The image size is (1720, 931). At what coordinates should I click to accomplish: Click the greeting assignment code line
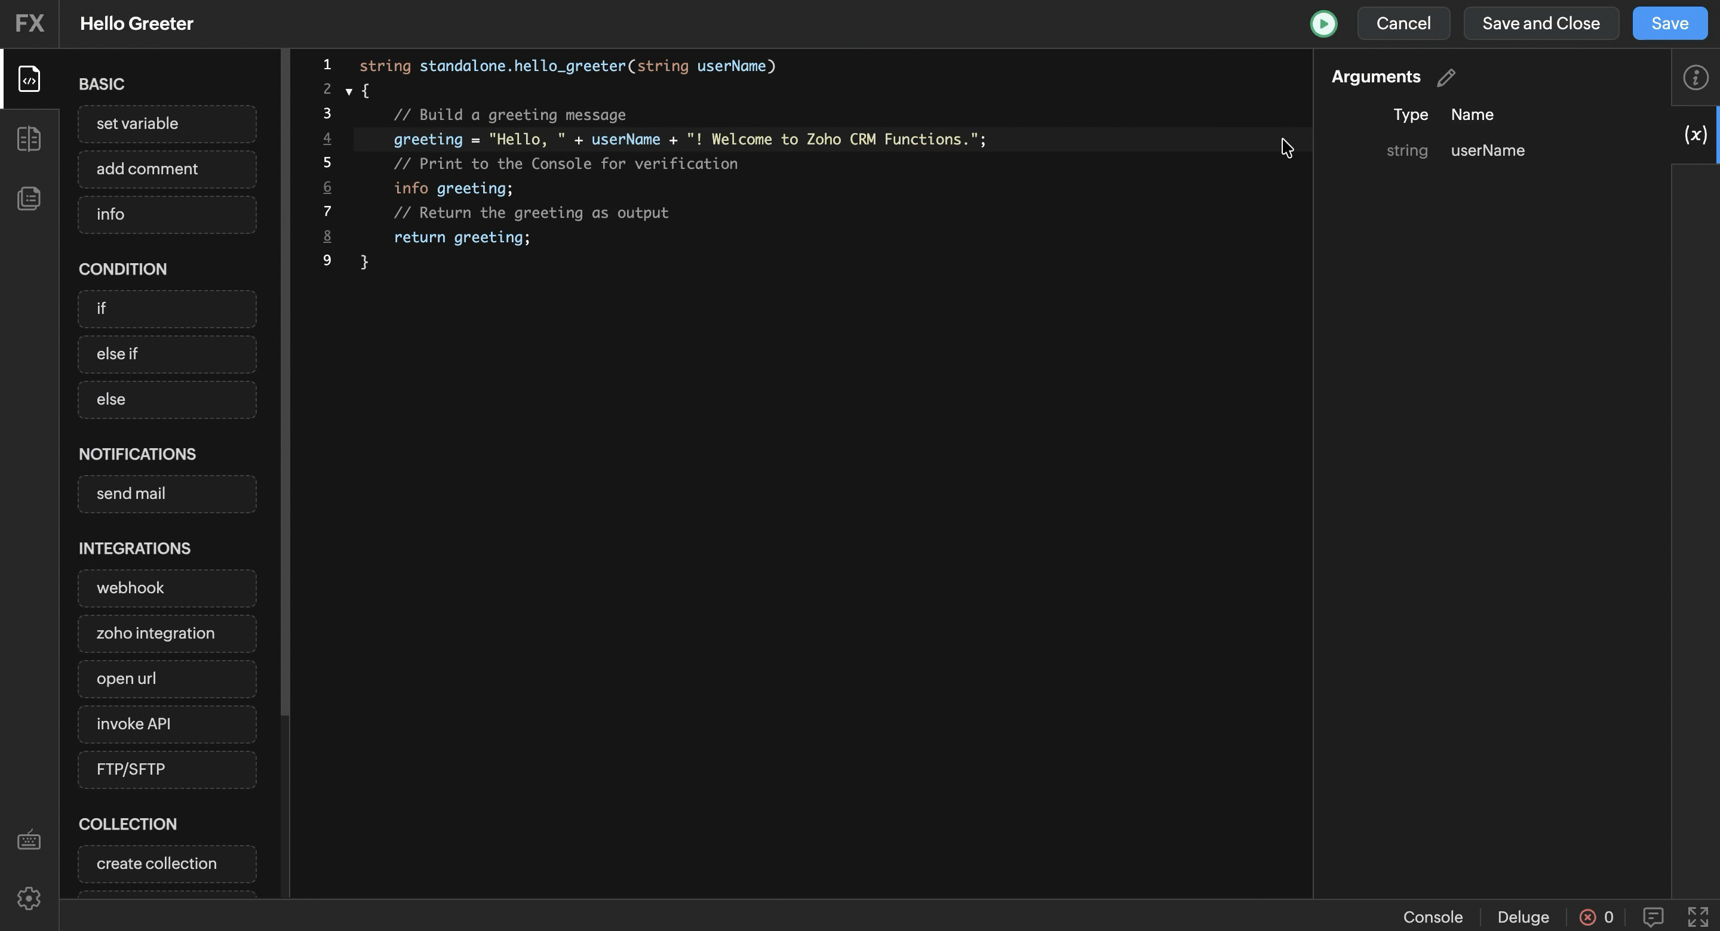tap(690, 140)
